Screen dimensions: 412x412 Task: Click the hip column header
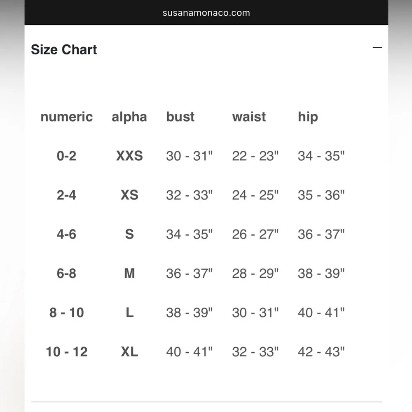pos(308,117)
